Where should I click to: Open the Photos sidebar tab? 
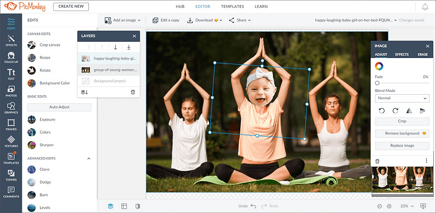(x=11, y=91)
